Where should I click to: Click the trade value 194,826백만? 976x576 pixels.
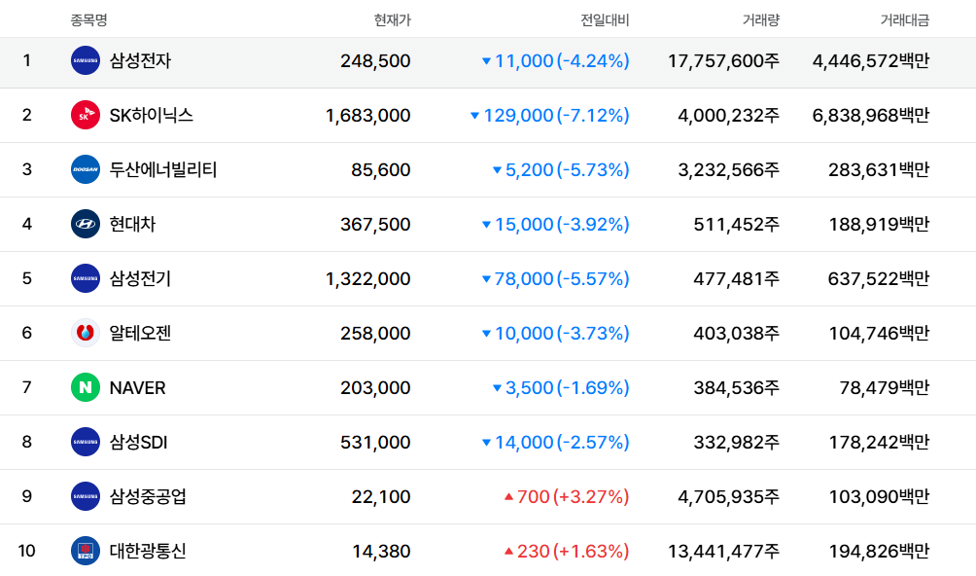click(x=879, y=551)
